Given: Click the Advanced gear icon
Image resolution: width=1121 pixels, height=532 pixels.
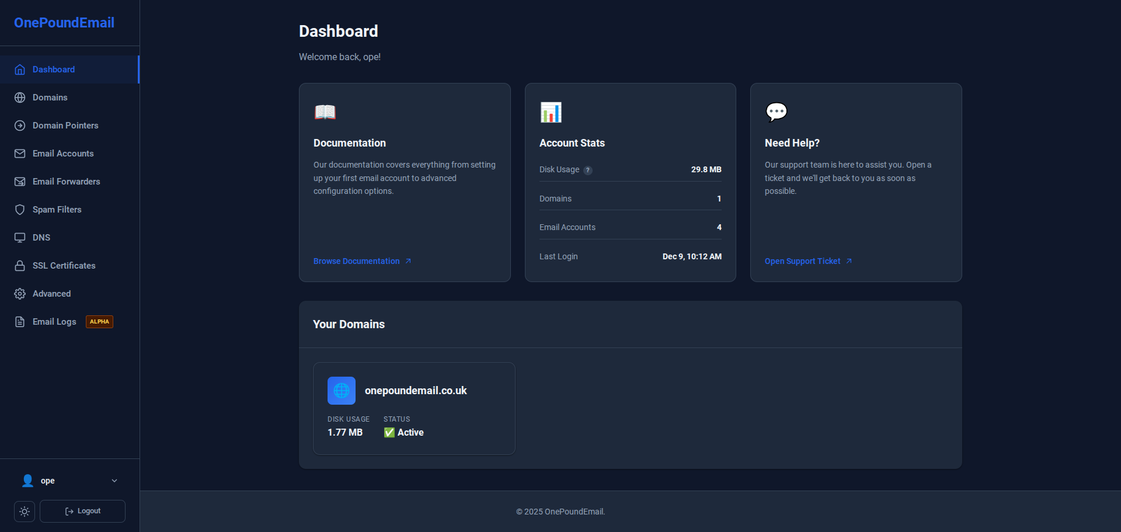Looking at the screenshot, I should 20,294.
